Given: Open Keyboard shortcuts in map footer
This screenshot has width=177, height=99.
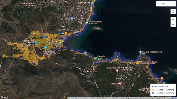Looking at the screenshot, I should (107, 98).
